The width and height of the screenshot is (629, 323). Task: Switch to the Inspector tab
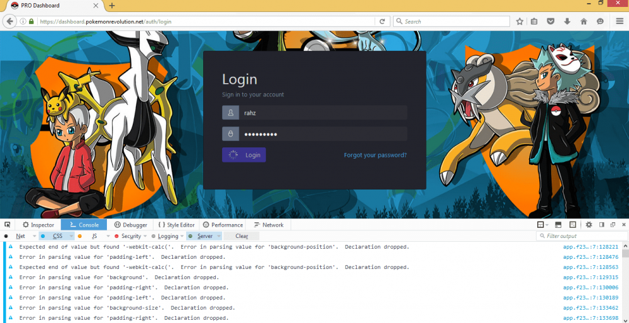(x=38, y=225)
